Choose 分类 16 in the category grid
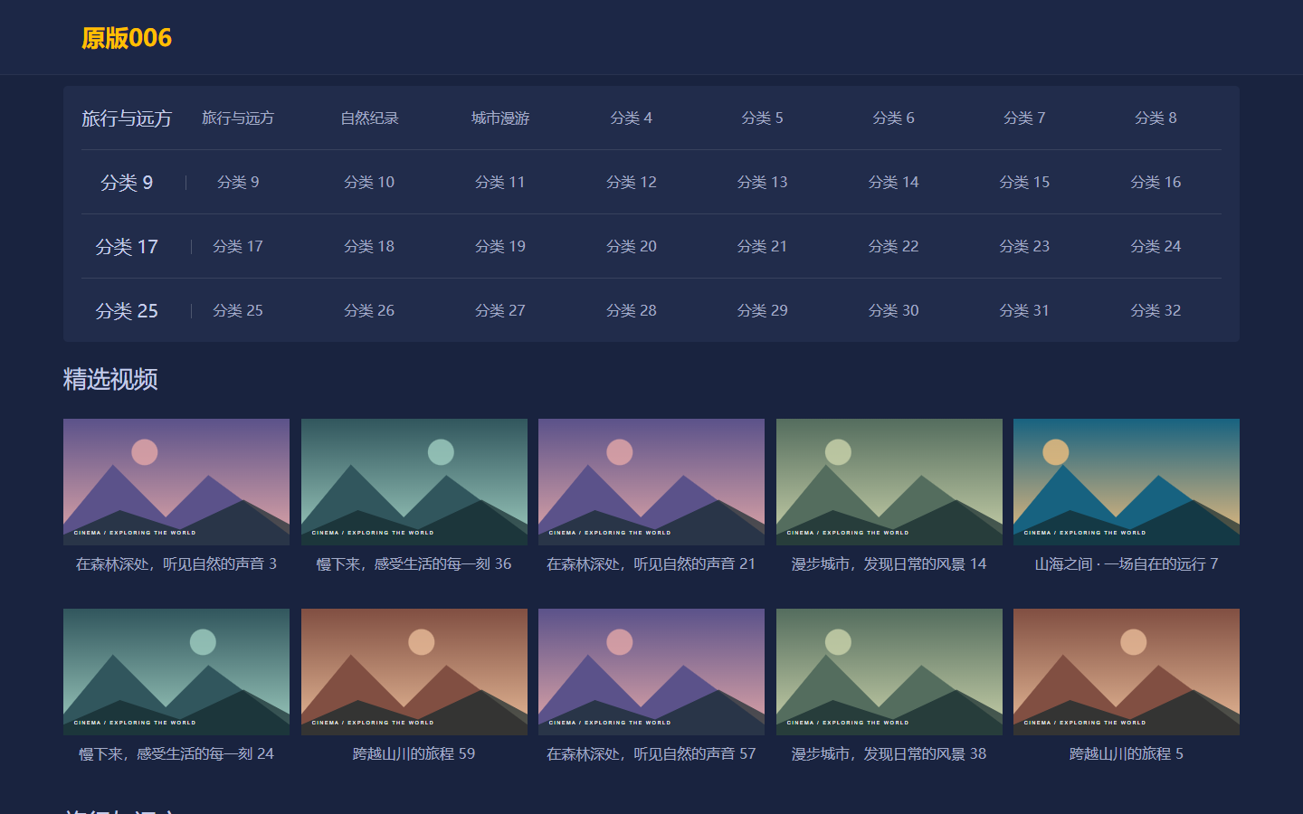 pyautogui.click(x=1156, y=183)
